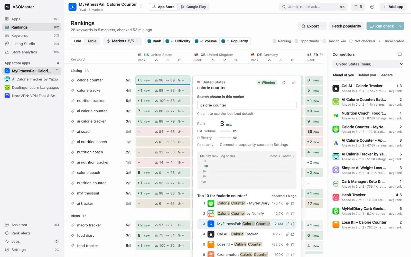Screen dimensions: 411x257
Task: Open the Behind you tab
Action: click(x=367, y=75)
